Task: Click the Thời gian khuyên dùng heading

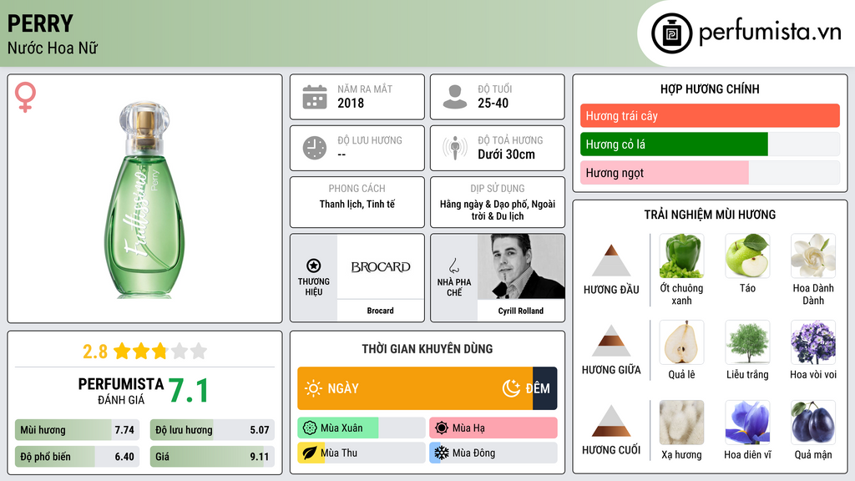Action: pos(427,349)
